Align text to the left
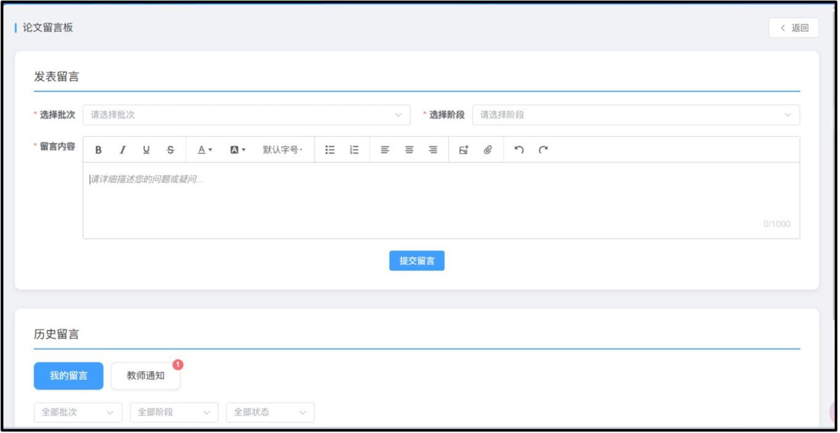Viewport: 840px width, 433px height. click(385, 150)
